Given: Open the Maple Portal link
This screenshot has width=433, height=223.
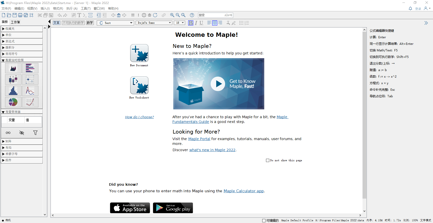Looking at the screenshot, I should pyautogui.click(x=199, y=139).
